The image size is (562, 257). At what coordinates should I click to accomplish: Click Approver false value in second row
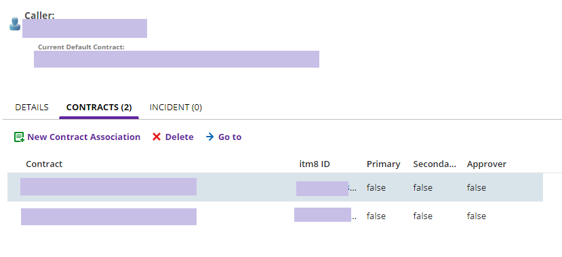point(477,216)
